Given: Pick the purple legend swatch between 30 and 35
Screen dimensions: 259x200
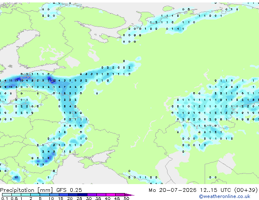Looking at the screenshot, I should point(92,195).
